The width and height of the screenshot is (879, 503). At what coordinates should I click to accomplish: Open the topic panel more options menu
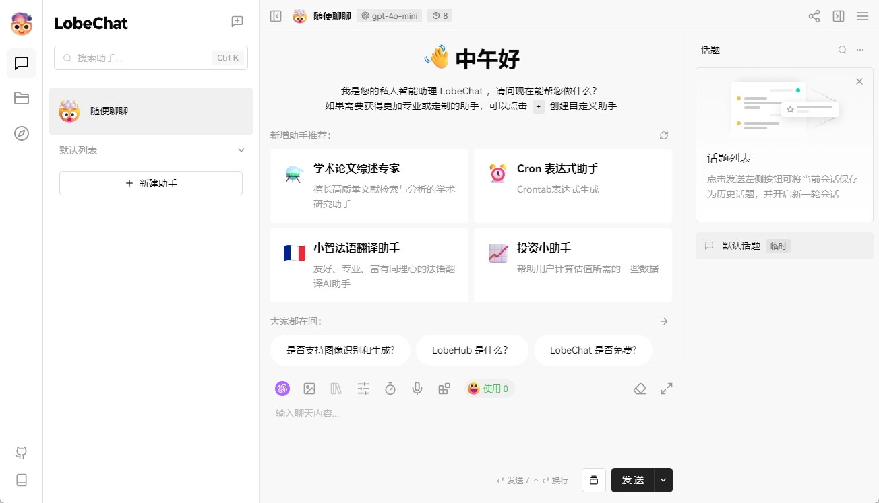(x=859, y=49)
